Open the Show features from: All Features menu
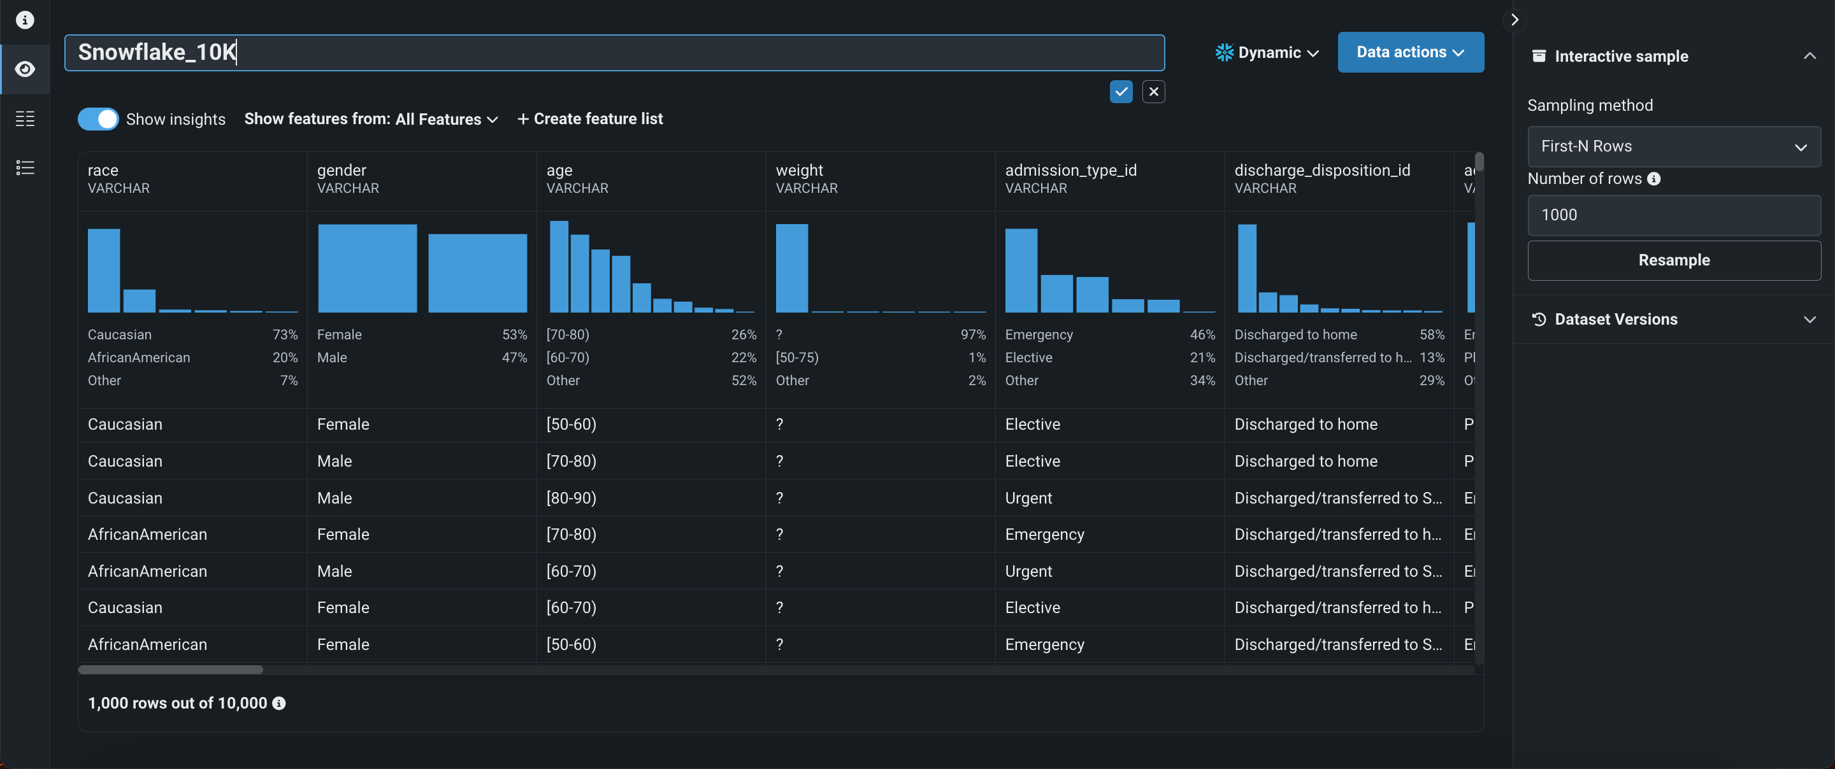The image size is (1835, 769). [370, 119]
